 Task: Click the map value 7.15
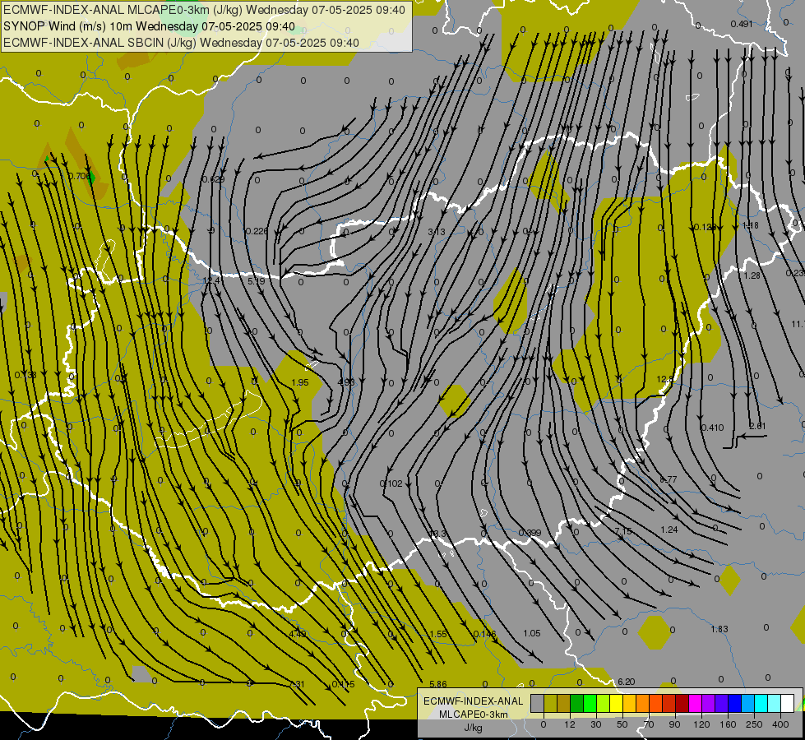pyautogui.click(x=623, y=531)
